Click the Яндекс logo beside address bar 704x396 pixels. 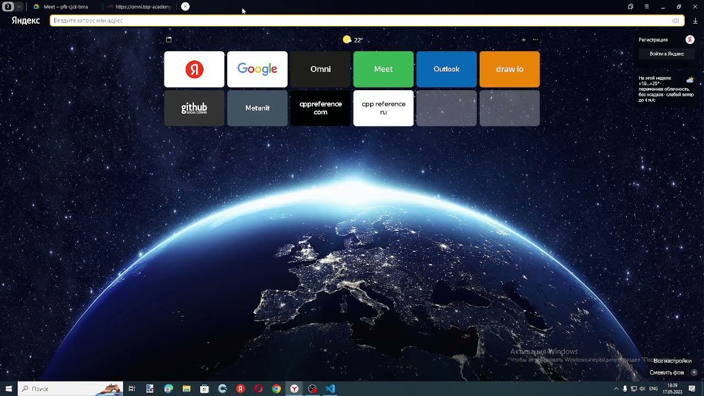tap(26, 20)
